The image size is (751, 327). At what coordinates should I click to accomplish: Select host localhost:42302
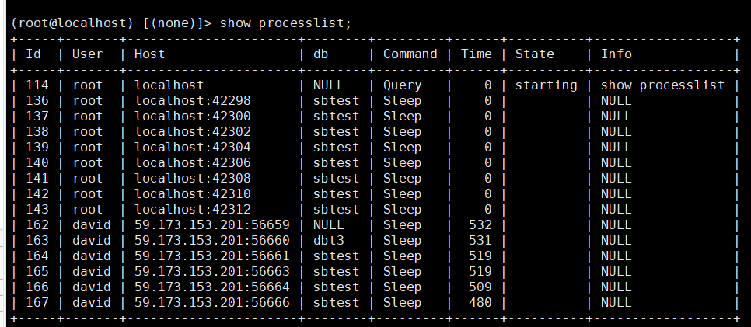click(x=193, y=132)
